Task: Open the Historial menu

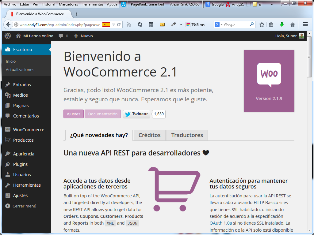Action: [48, 4]
